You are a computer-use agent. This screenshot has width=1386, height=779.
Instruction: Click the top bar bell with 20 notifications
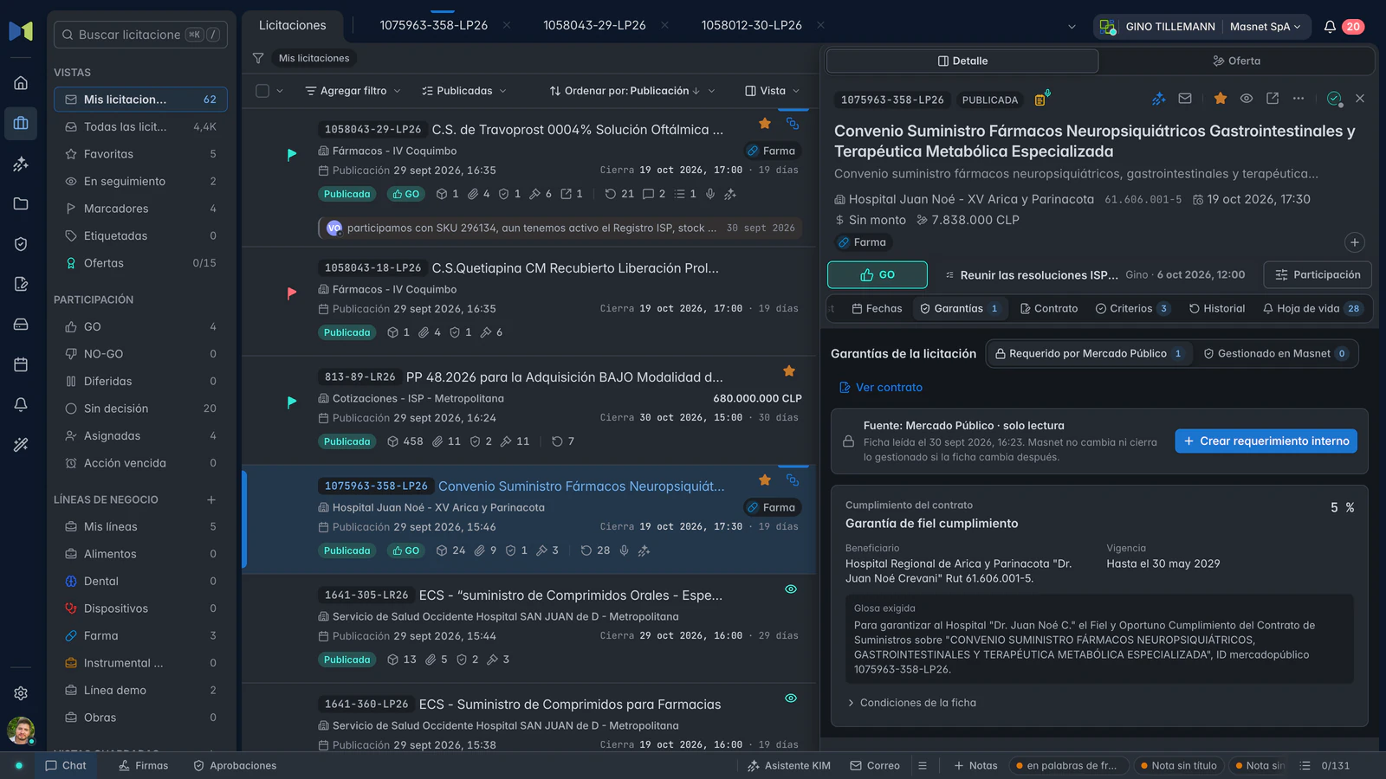pyautogui.click(x=1330, y=27)
